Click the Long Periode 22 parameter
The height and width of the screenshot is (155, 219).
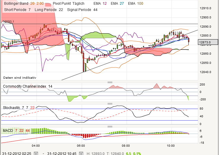49,10
